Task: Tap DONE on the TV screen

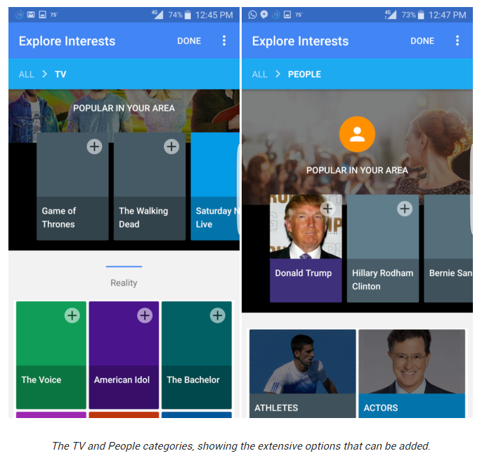Action: (x=189, y=41)
